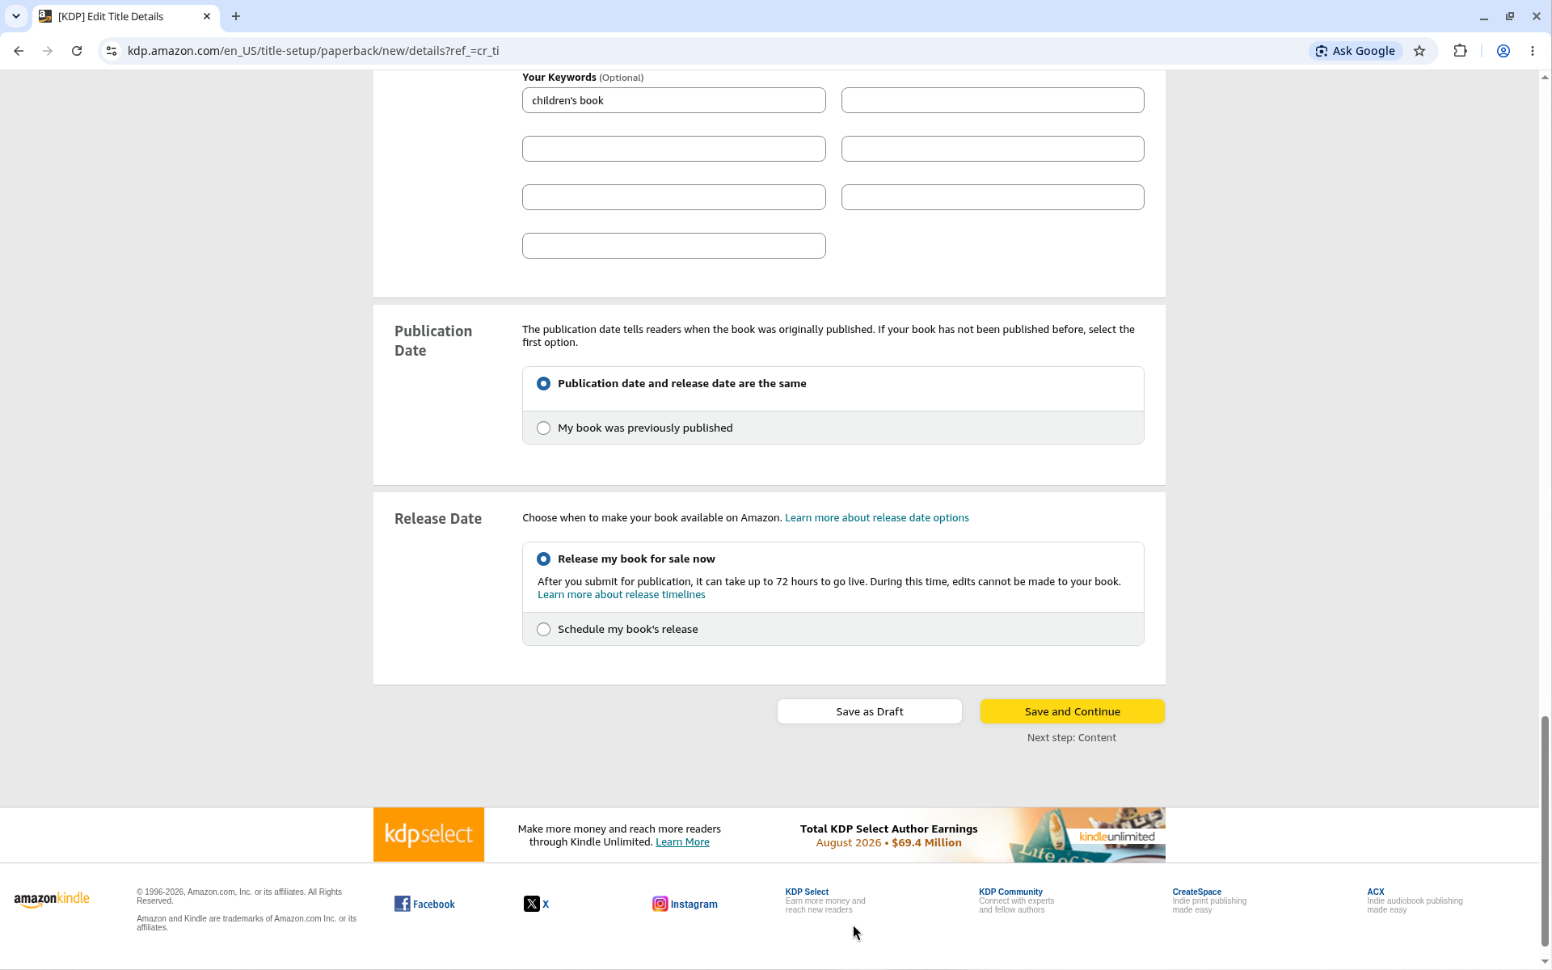Open the Chrome profile icon
Viewport: 1552px width, 970px height.
point(1503,51)
